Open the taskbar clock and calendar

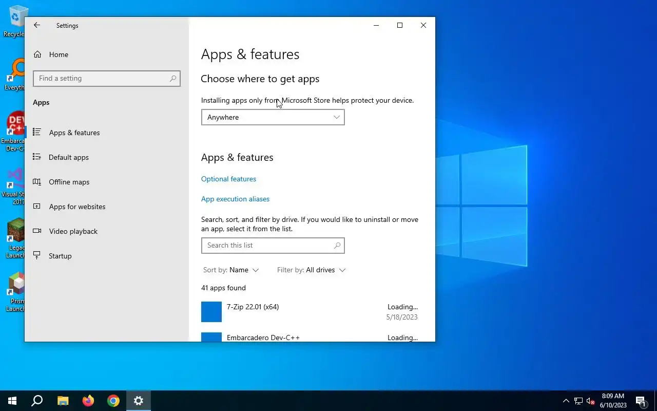pyautogui.click(x=613, y=401)
